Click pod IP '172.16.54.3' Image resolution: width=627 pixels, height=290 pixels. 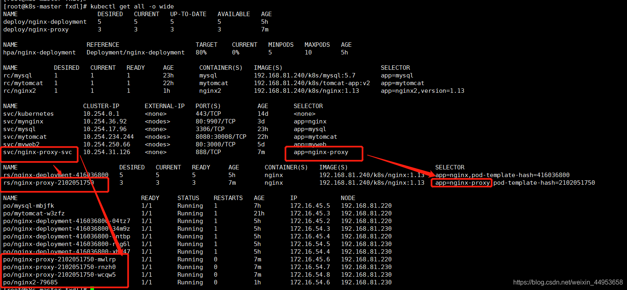pos(310,229)
